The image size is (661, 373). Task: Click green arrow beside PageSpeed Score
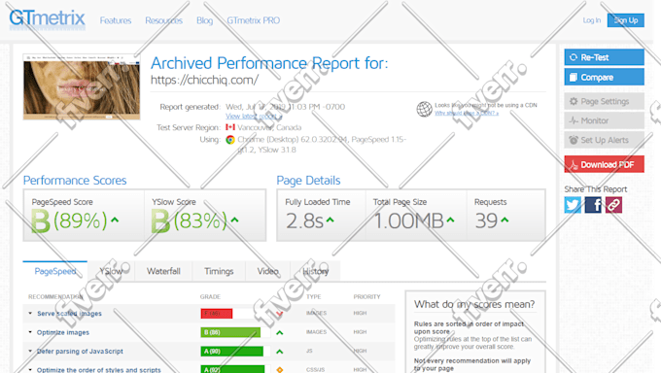[x=115, y=220]
